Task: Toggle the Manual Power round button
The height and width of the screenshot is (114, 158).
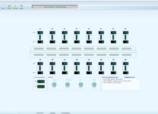Action: 54,85
